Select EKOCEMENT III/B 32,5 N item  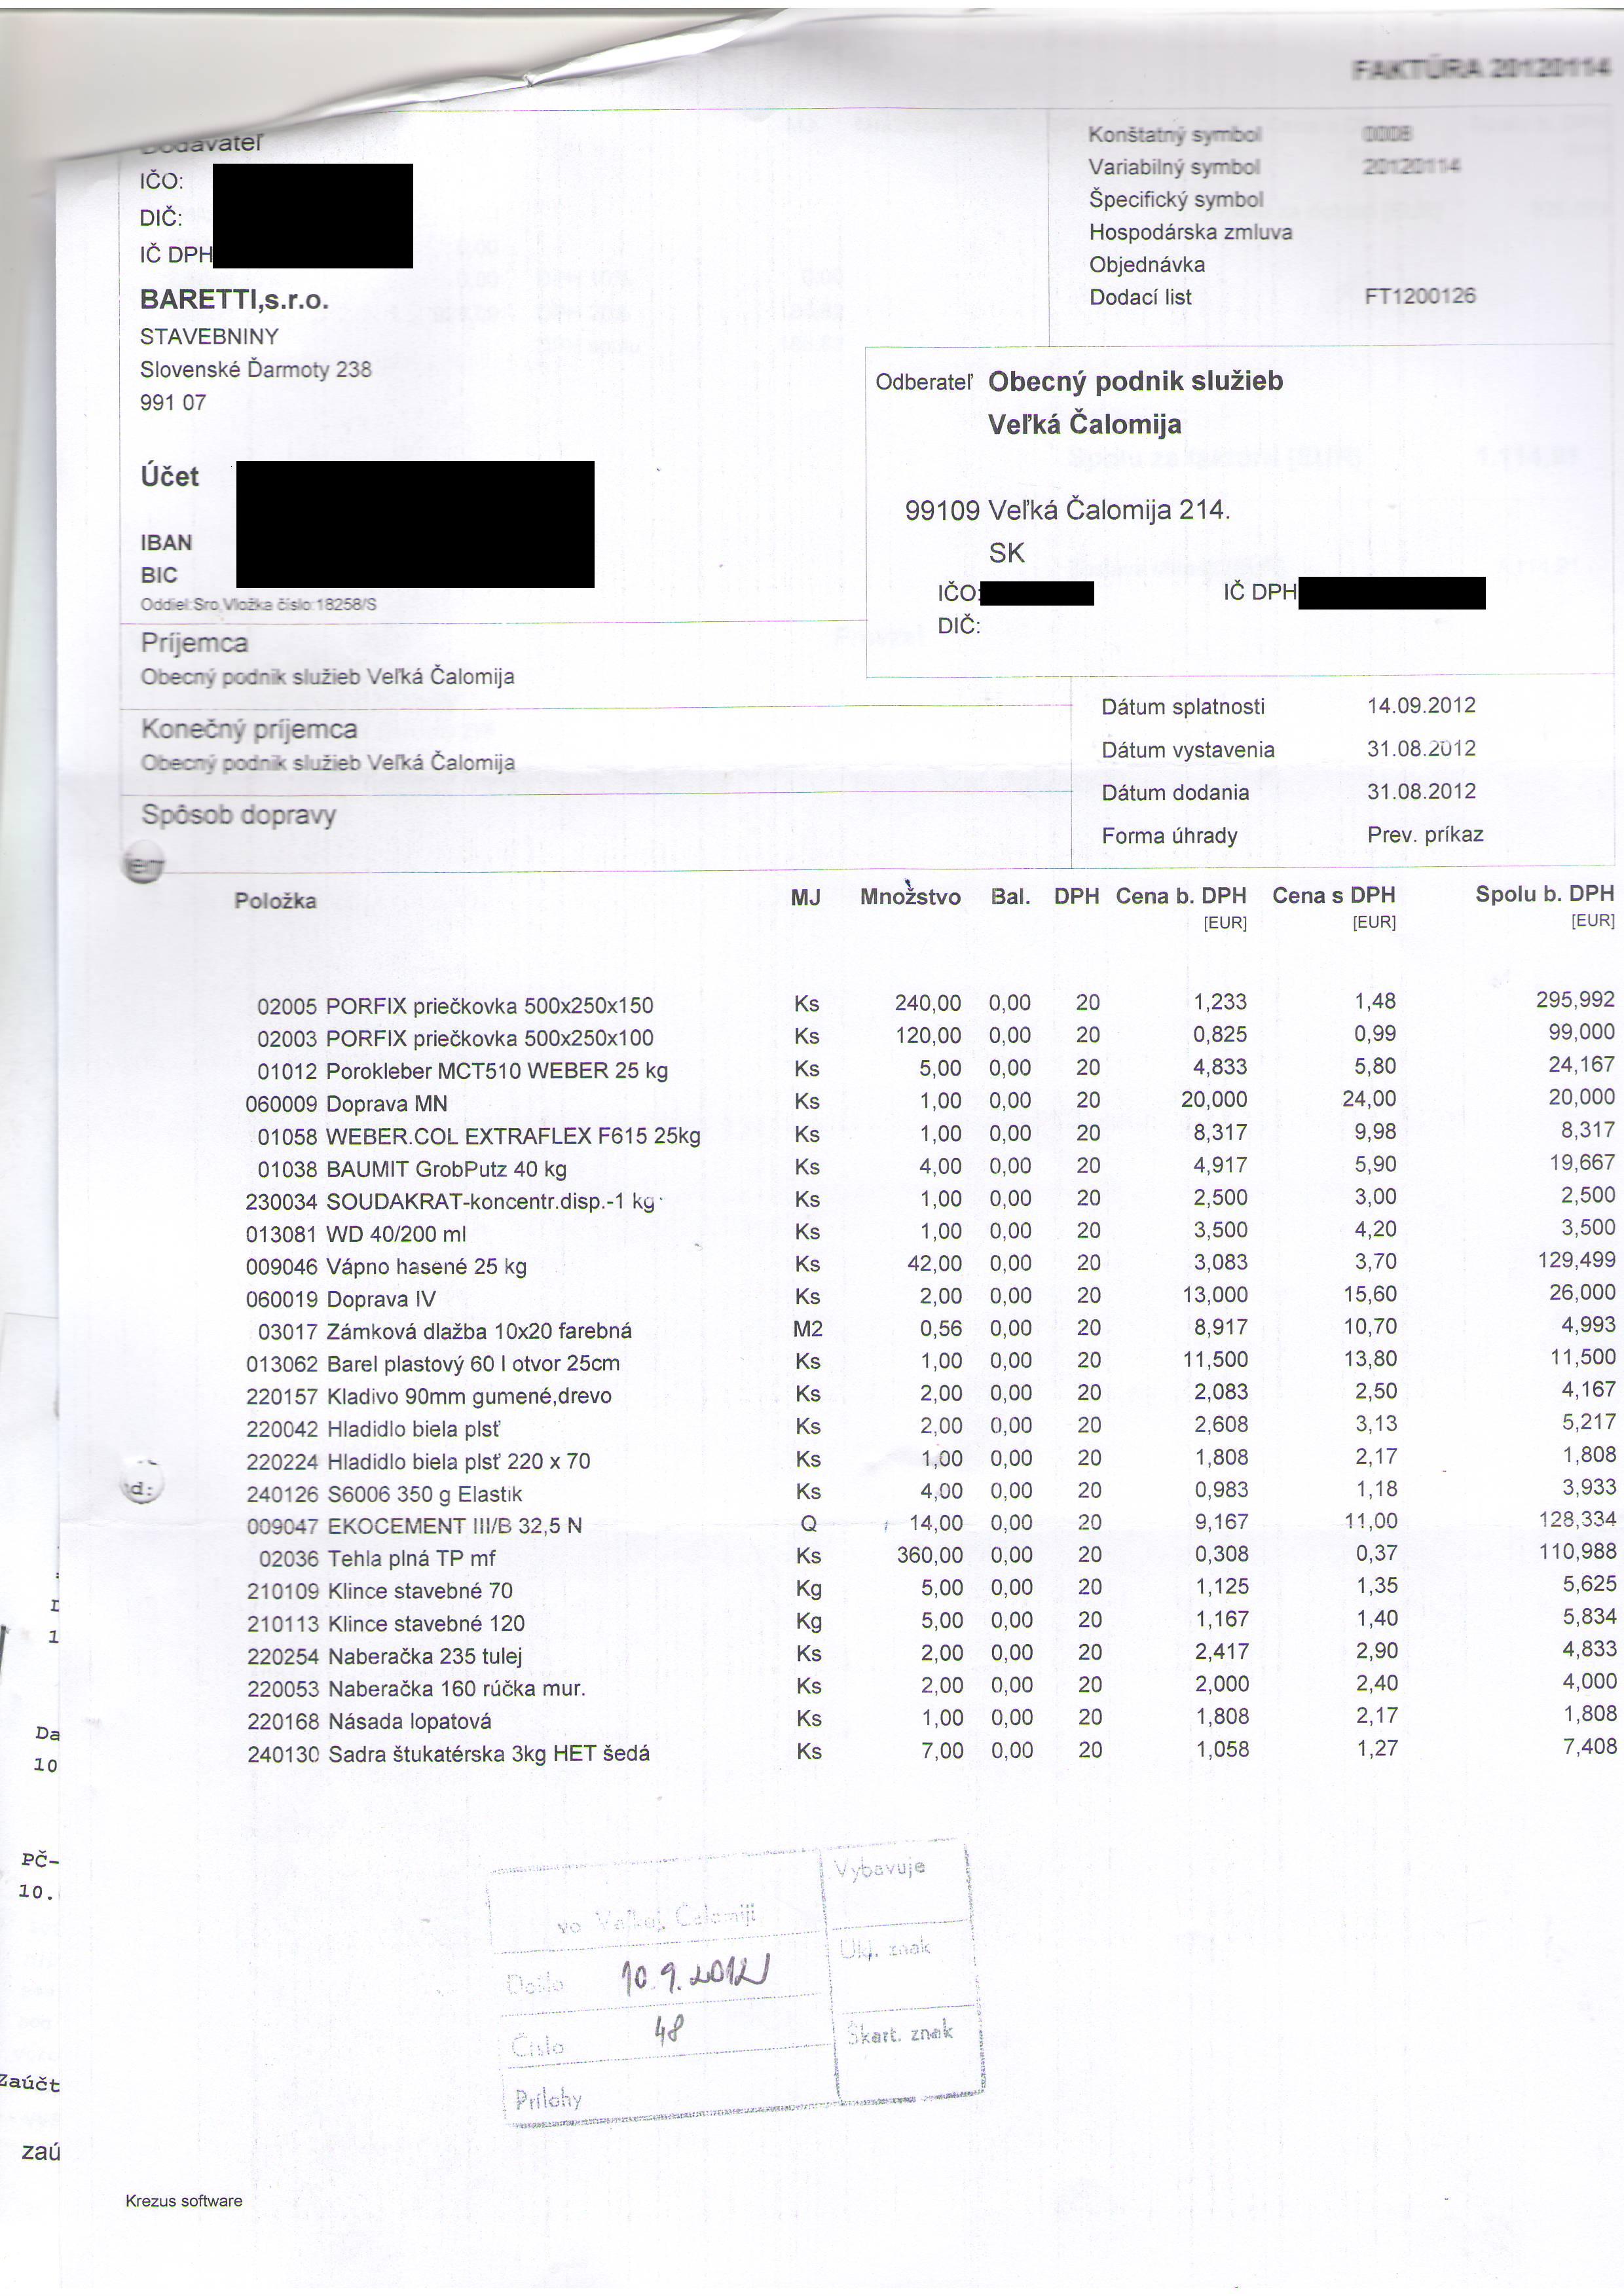tap(414, 1525)
